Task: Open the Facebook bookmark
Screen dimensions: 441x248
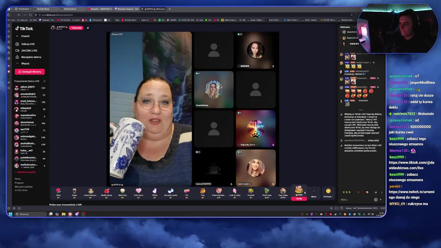Action: 96,20
